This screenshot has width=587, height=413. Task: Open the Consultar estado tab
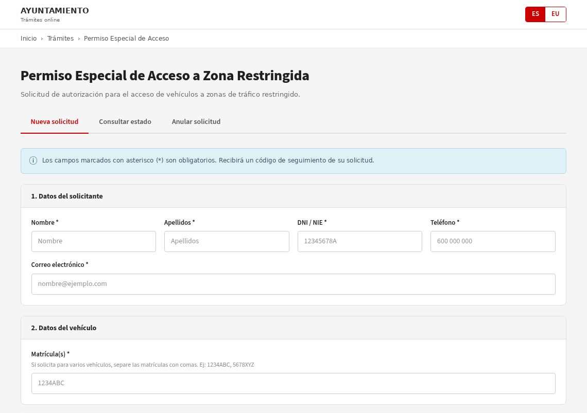(x=125, y=121)
